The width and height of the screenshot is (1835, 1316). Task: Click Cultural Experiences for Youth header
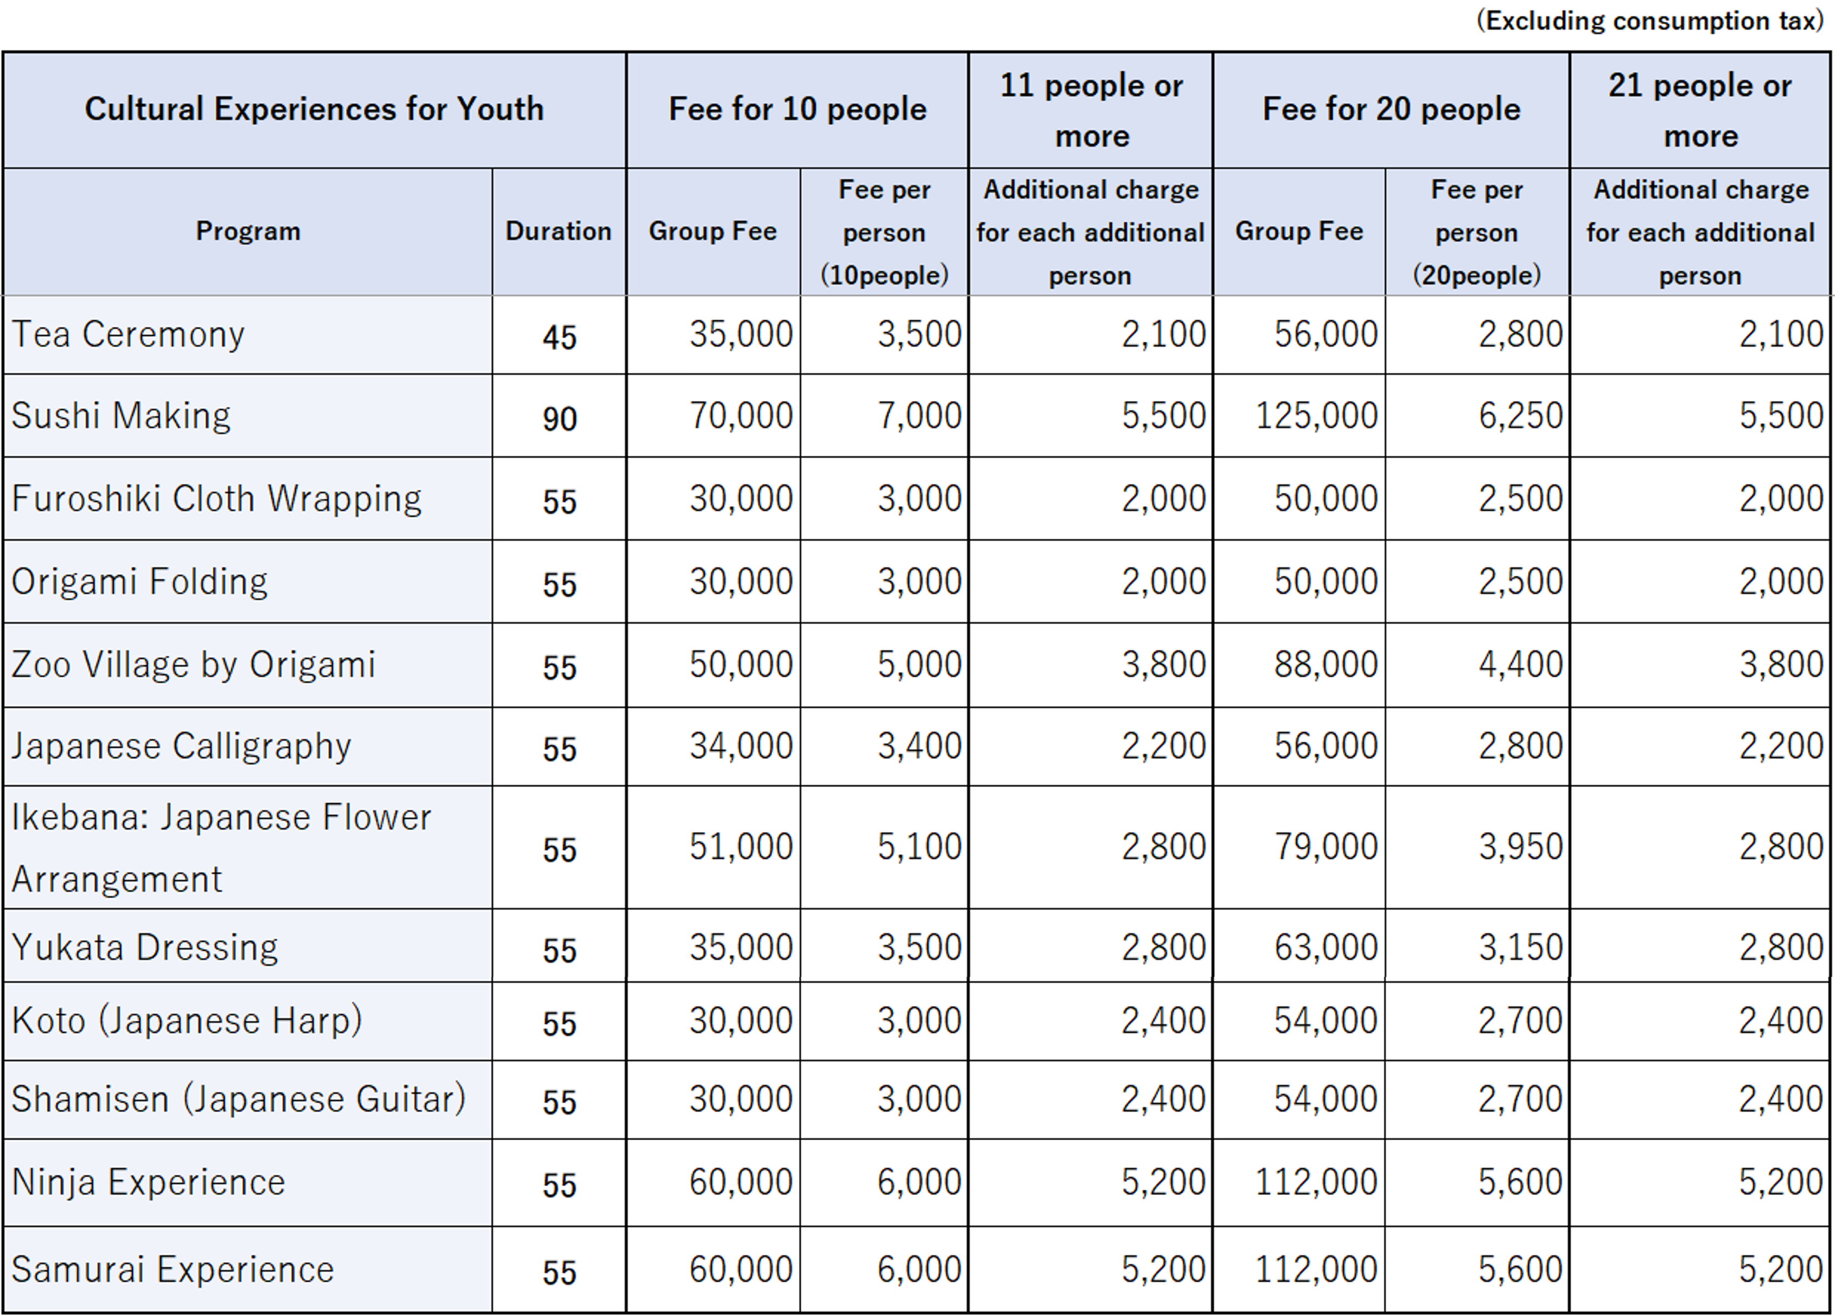click(x=315, y=109)
